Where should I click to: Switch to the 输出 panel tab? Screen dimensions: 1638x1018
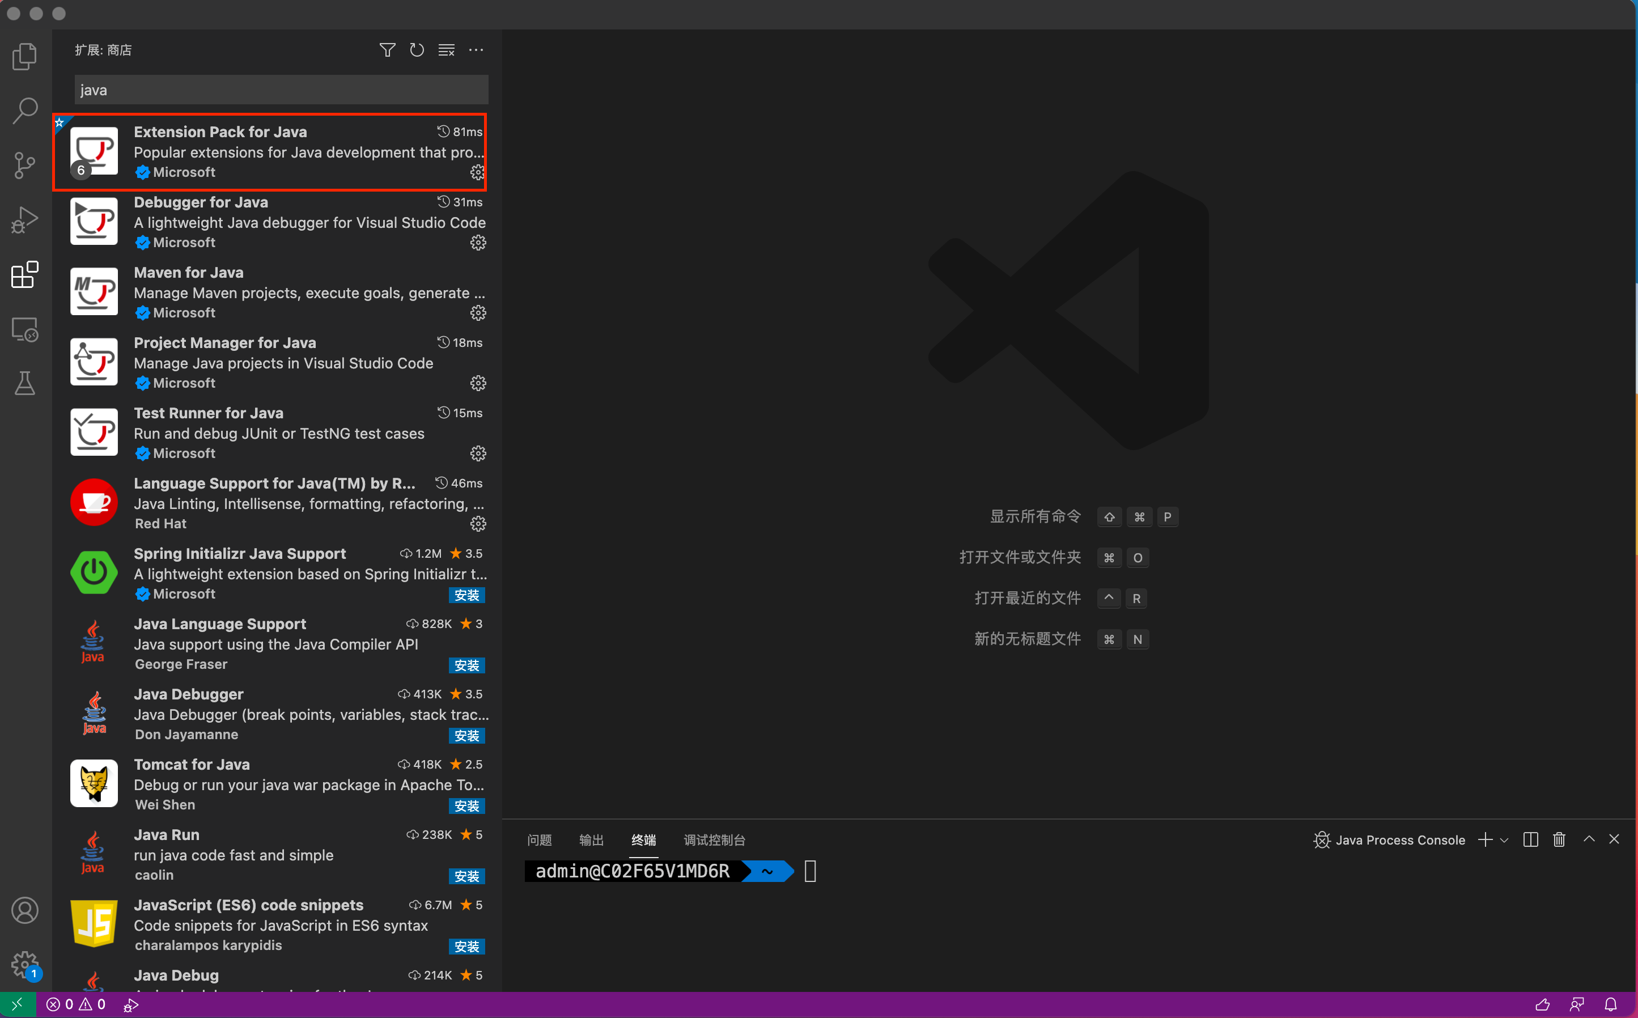coord(591,839)
